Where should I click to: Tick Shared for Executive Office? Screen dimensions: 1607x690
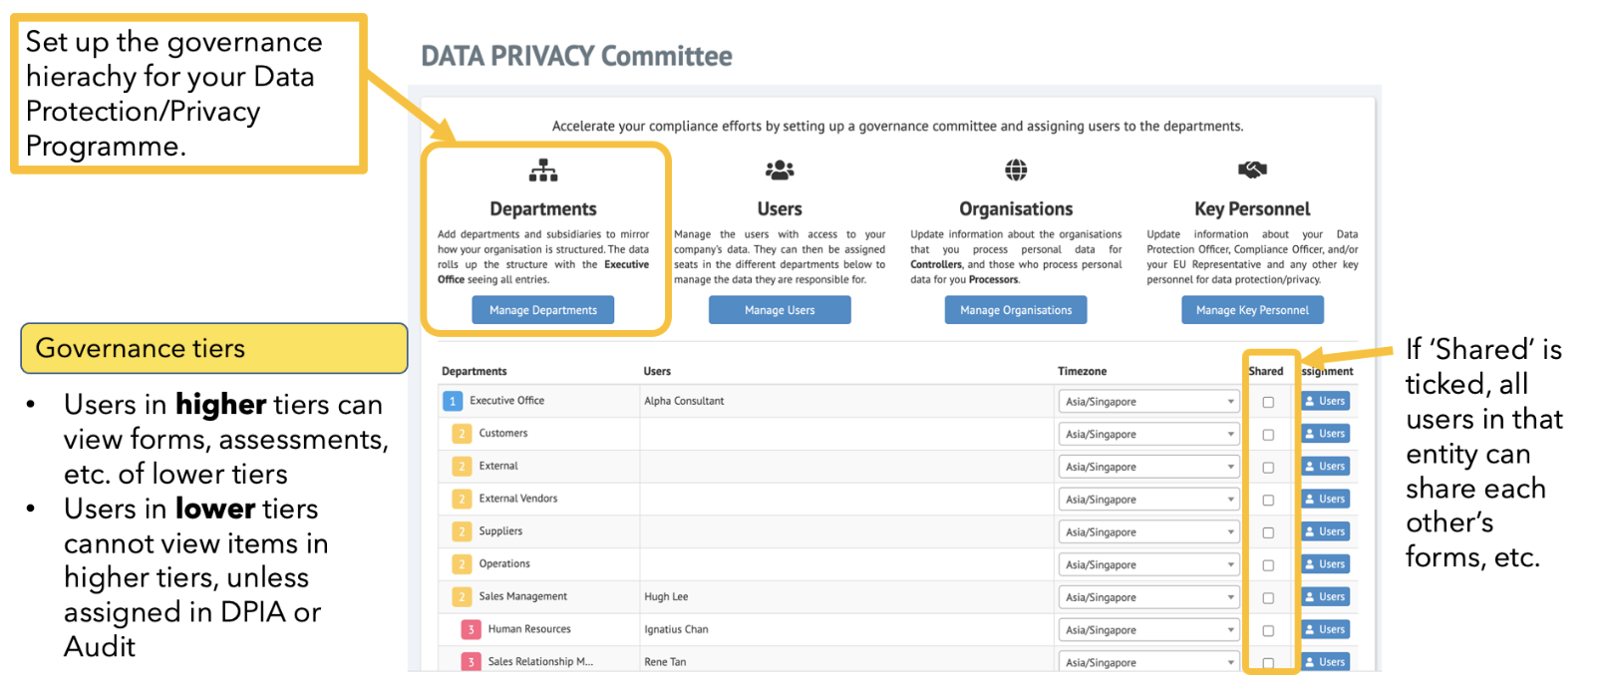coord(1268,402)
